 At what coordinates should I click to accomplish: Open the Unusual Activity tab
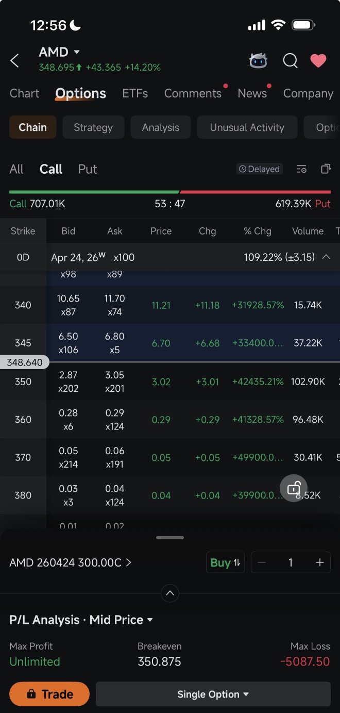click(x=247, y=127)
